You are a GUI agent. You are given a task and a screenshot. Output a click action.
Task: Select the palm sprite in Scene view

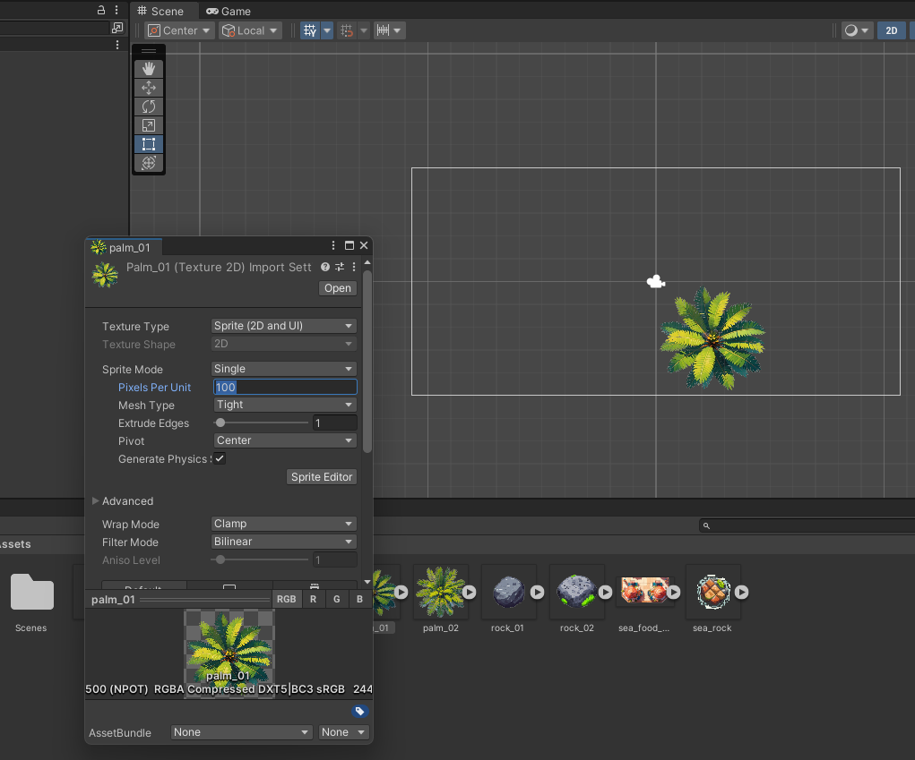pos(712,338)
